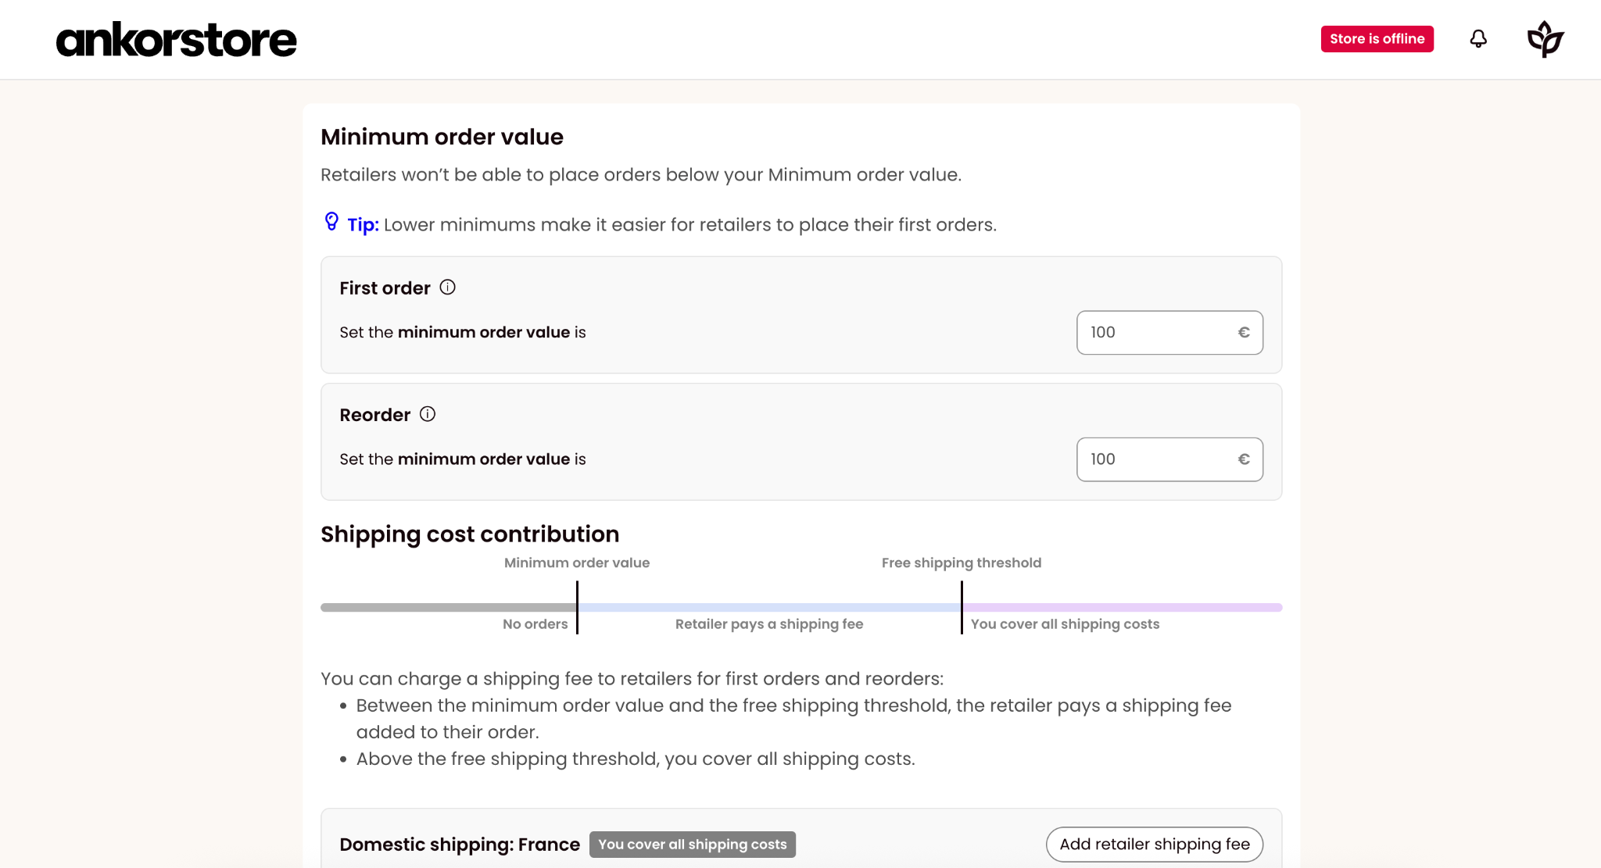
Task: Click Add retailer shipping fee button
Action: 1154,845
